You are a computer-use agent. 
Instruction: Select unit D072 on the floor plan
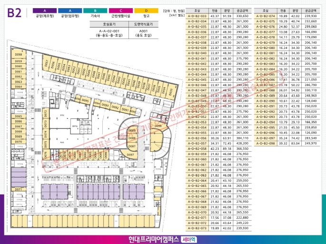point(46,114)
